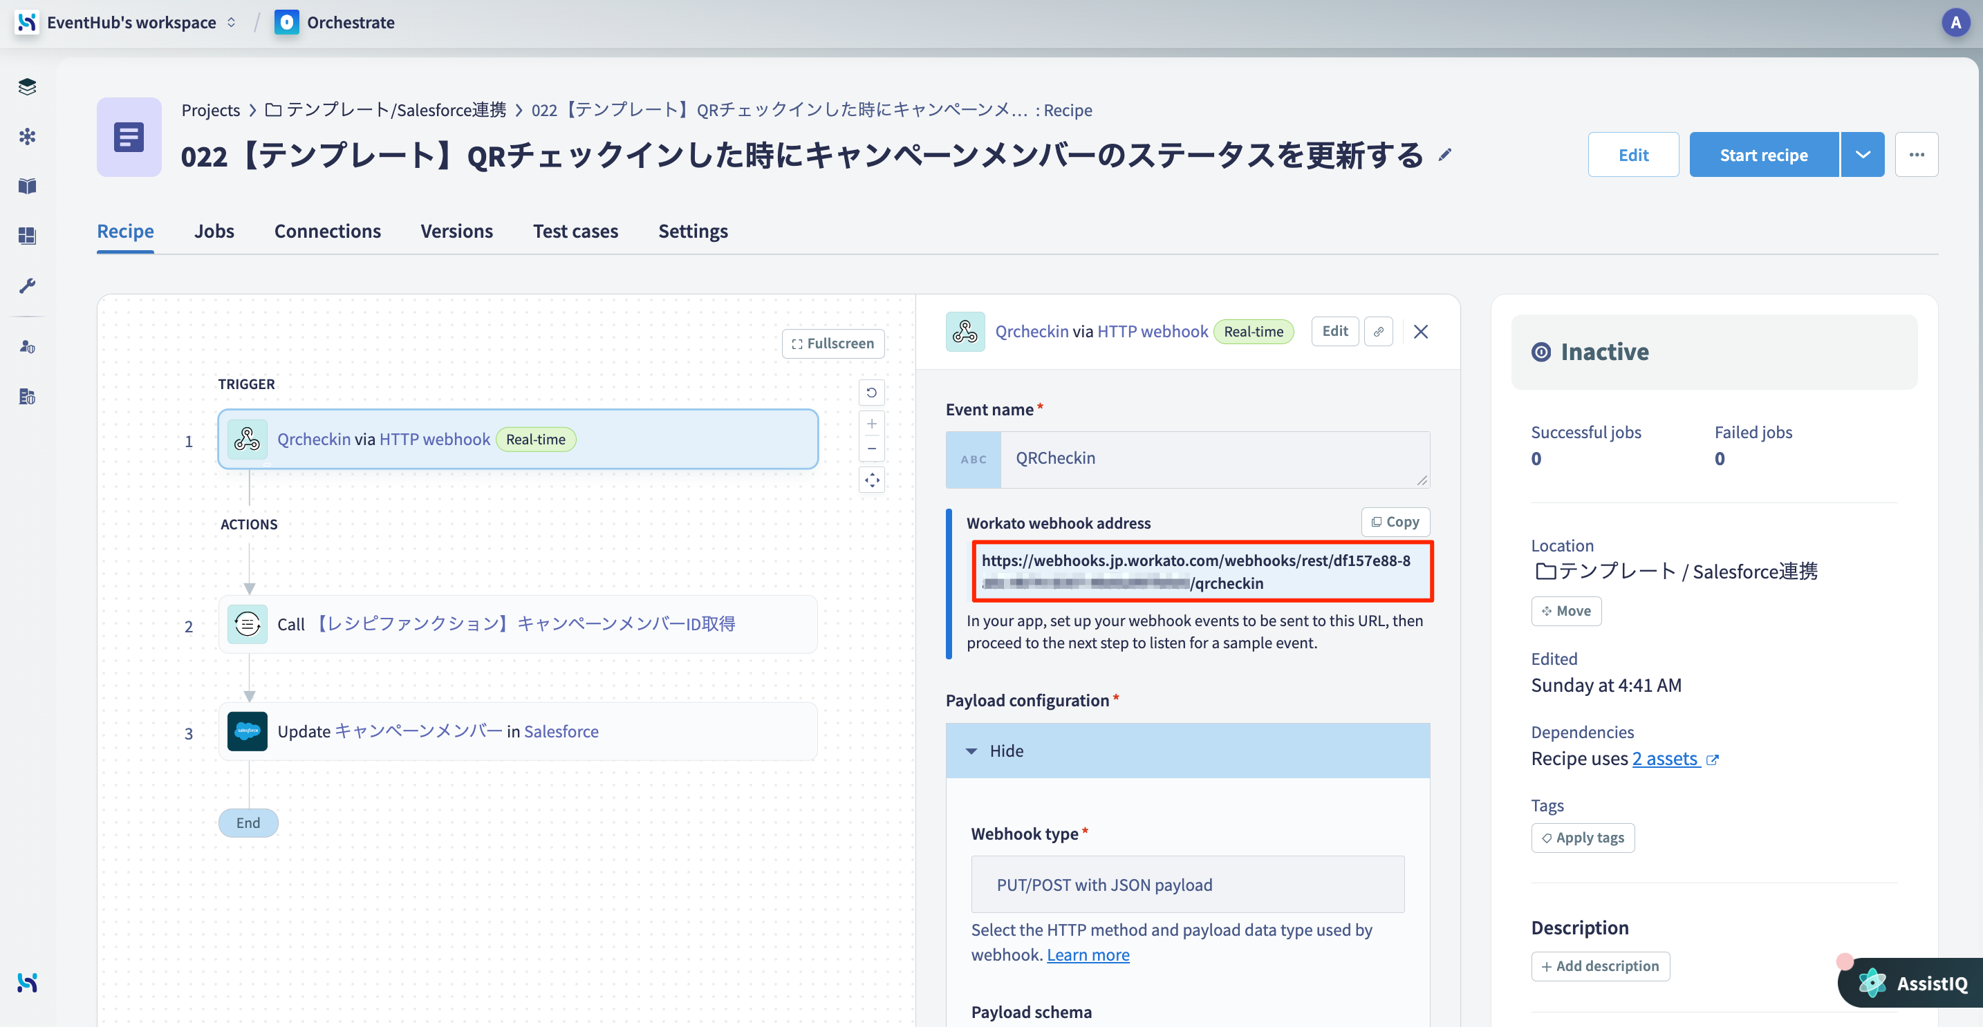Open the Versions tab
This screenshot has width=1983, height=1027.
(x=456, y=231)
